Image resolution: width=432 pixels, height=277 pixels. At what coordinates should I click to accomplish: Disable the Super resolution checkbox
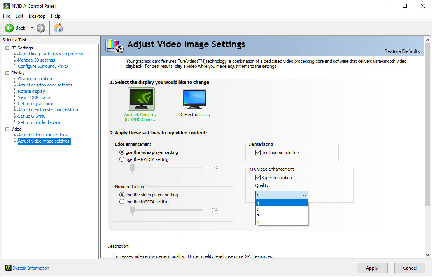[258, 177]
